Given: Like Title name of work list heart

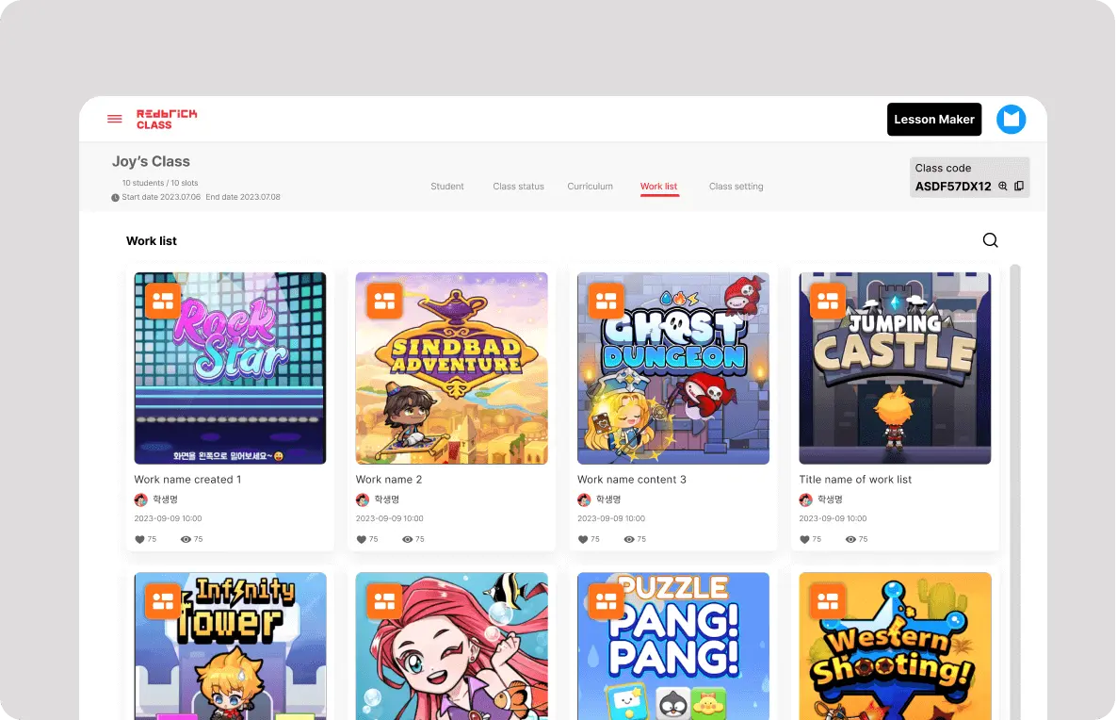Looking at the screenshot, I should [804, 540].
